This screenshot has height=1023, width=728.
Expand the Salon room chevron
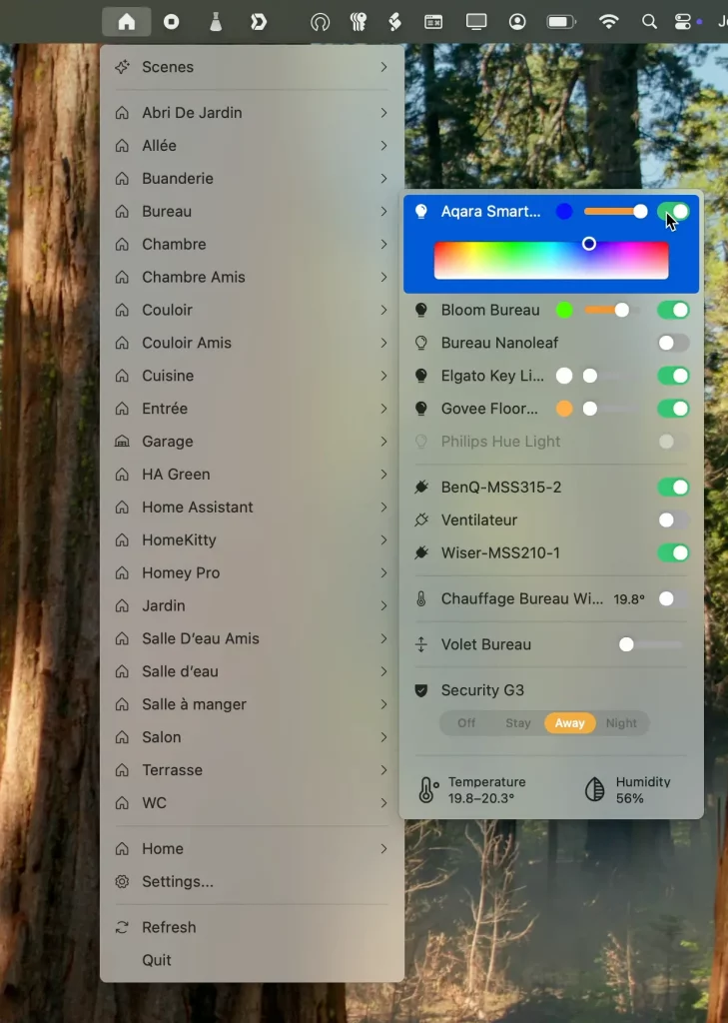click(x=383, y=737)
